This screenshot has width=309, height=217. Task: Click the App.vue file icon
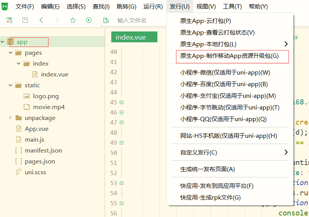pos(18,128)
